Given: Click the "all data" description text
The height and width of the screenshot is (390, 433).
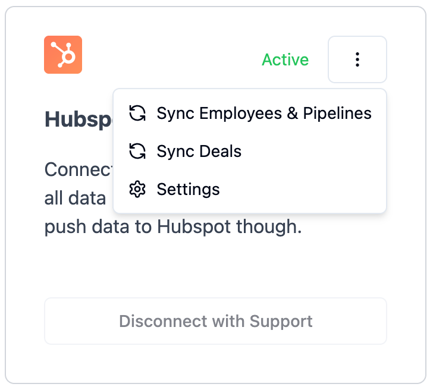Looking at the screenshot, I should pyautogui.click(x=75, y=198).
